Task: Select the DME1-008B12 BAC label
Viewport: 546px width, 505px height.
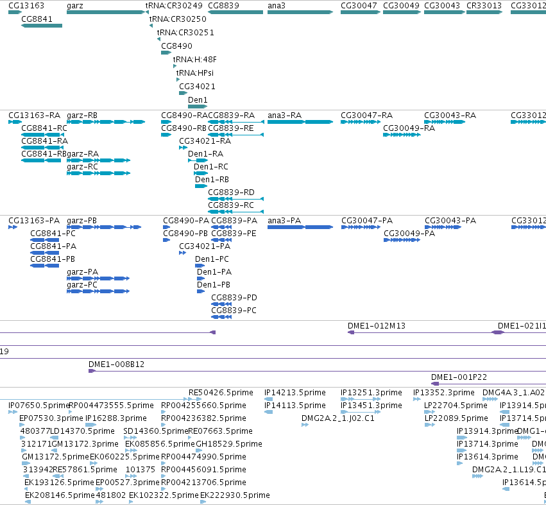Action: [x=116, y=364]
